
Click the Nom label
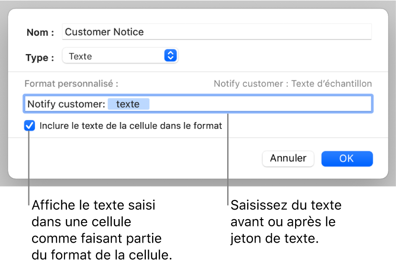(x=40, y=33)
